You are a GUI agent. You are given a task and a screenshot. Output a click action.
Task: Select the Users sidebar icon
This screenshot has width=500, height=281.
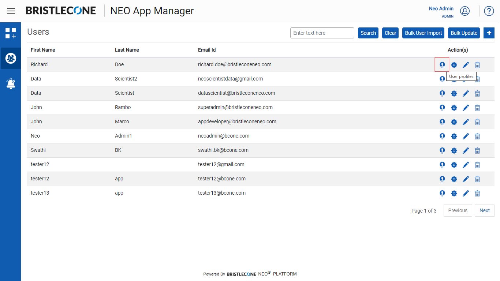coord(11,58)
